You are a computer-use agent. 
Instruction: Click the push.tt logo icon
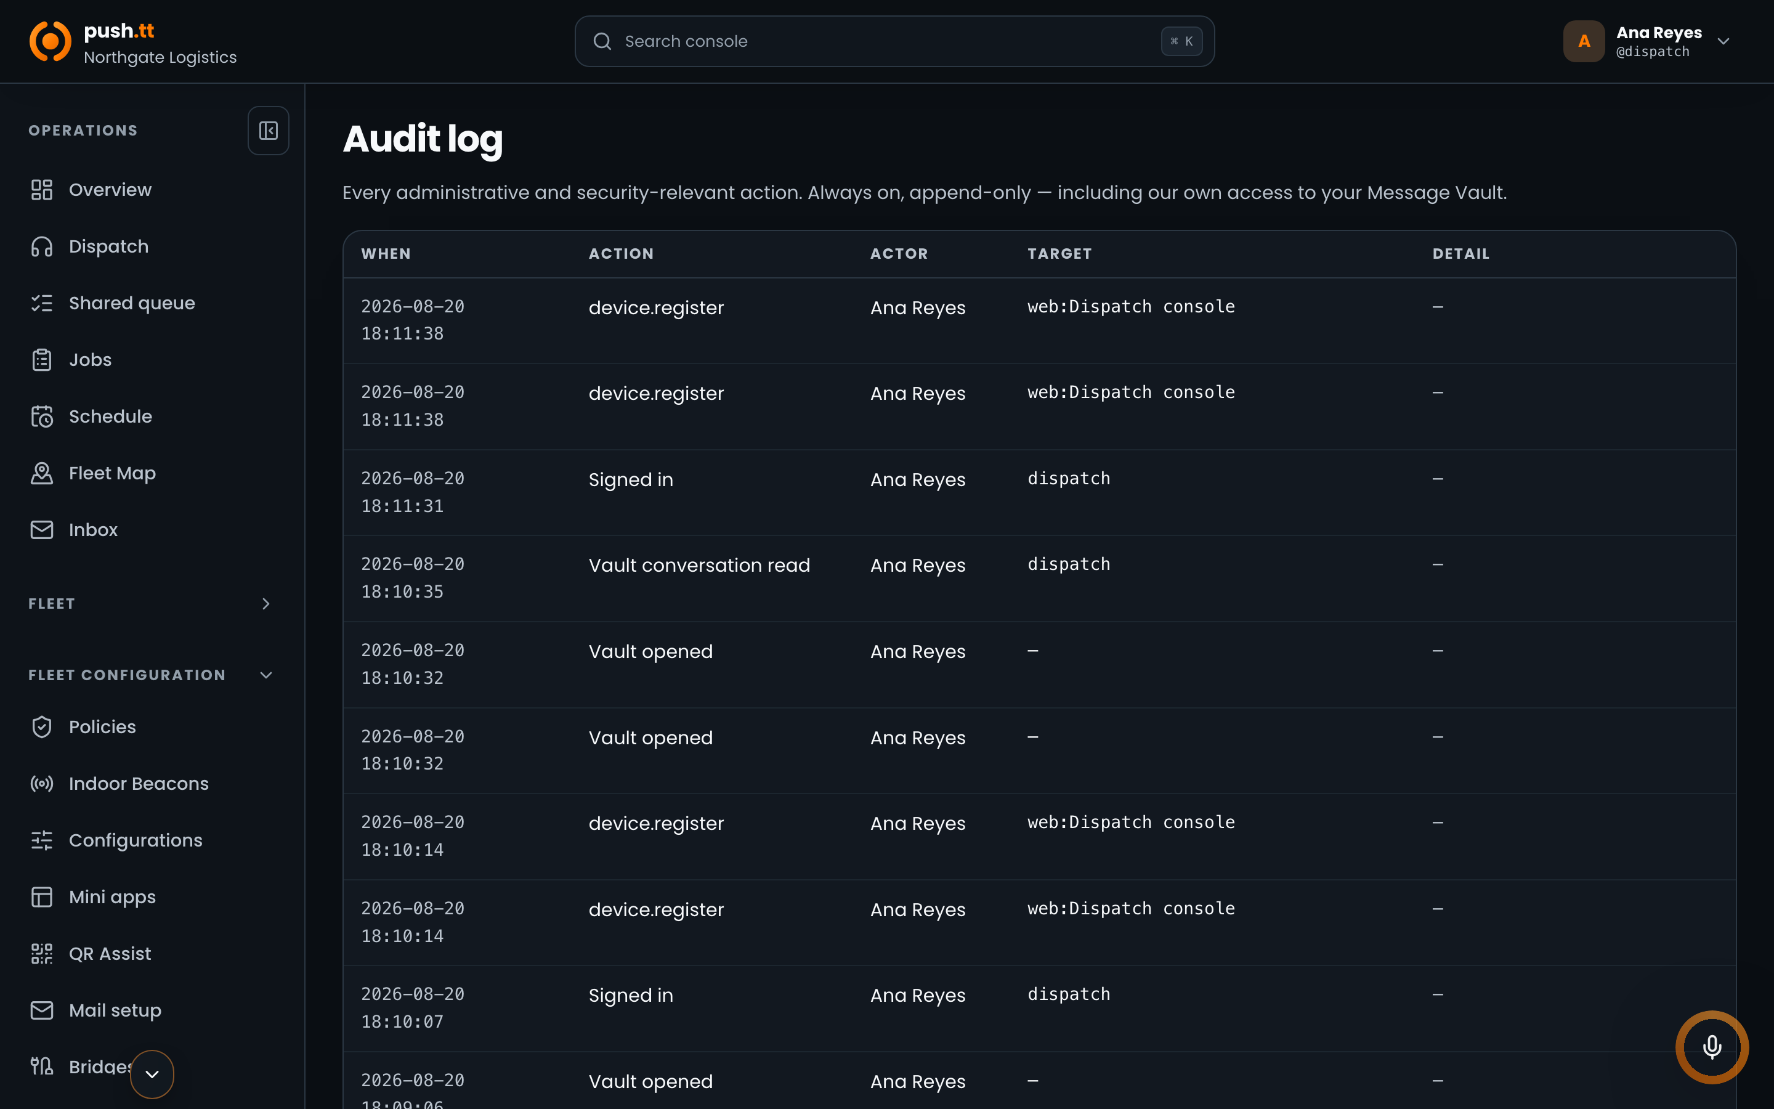click(x=50, y=41)
